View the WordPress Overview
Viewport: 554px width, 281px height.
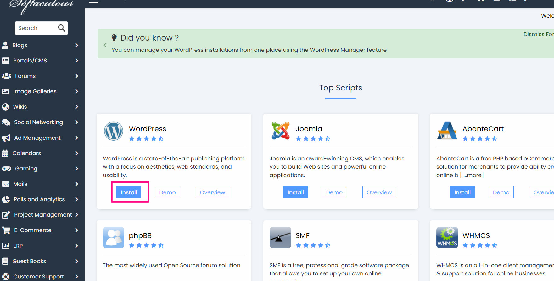(x=212, y=192)
